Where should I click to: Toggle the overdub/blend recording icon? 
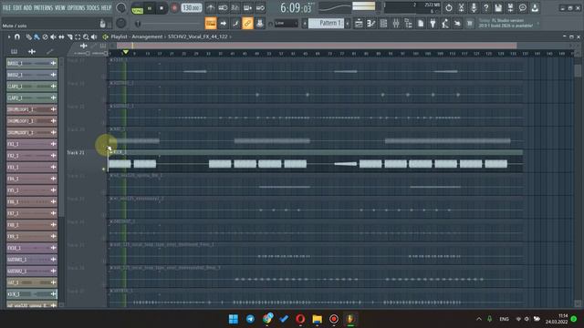247,8
